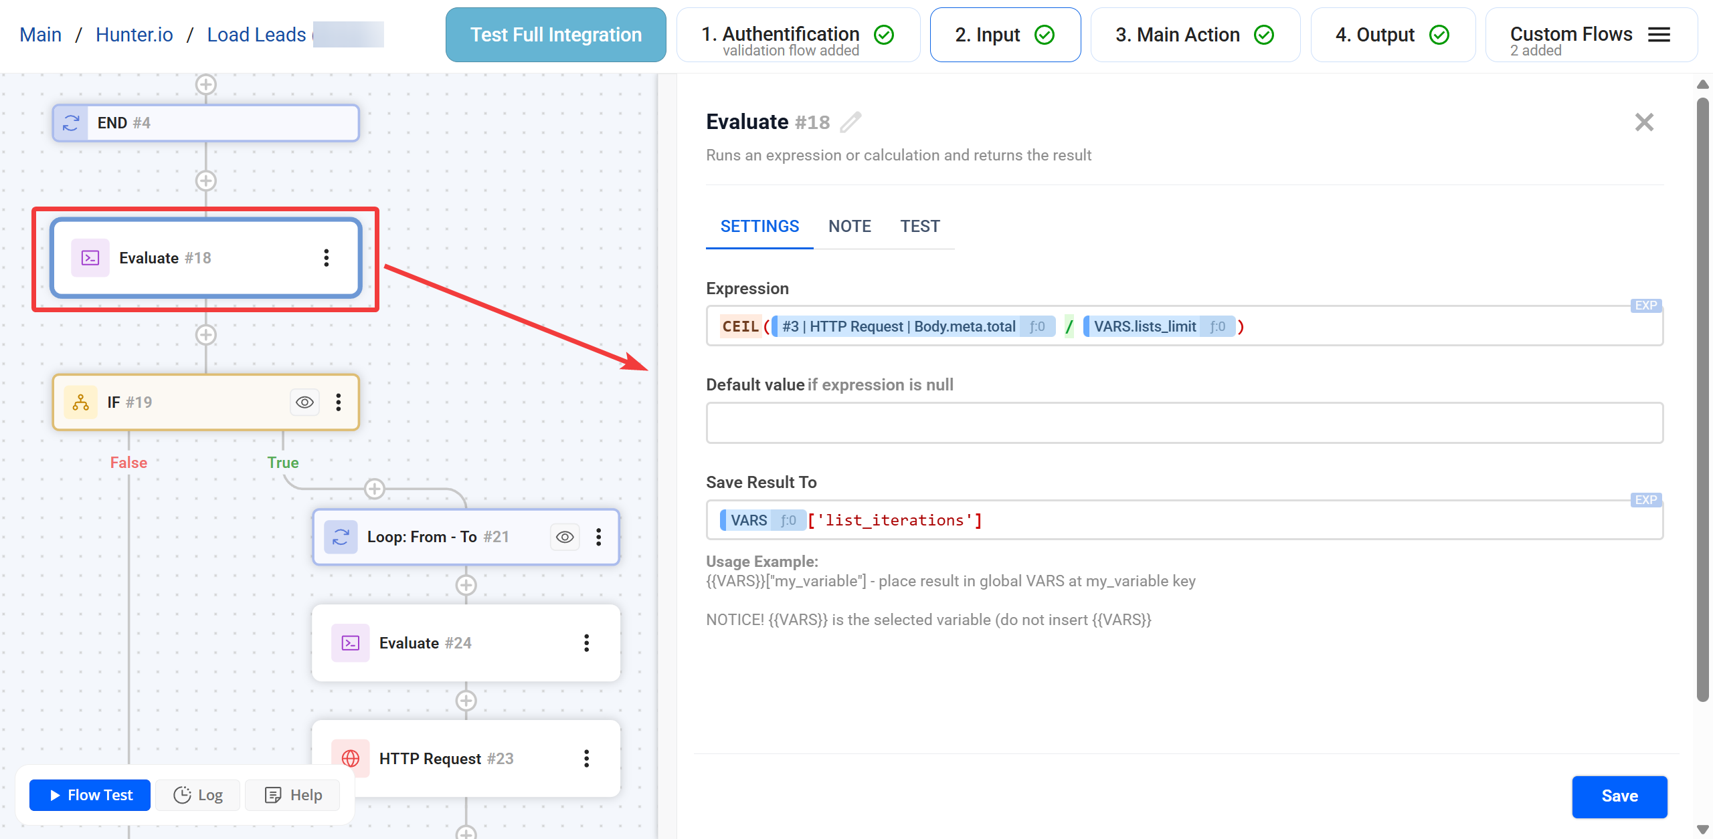Viewport: 1713px width, 839px height.
Task: Run Test Full Integration
Action: click(x=555, y=34)
